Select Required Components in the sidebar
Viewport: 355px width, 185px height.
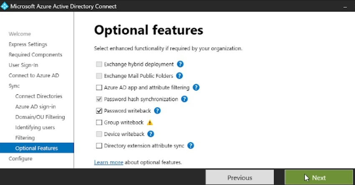tap(35, 55)
